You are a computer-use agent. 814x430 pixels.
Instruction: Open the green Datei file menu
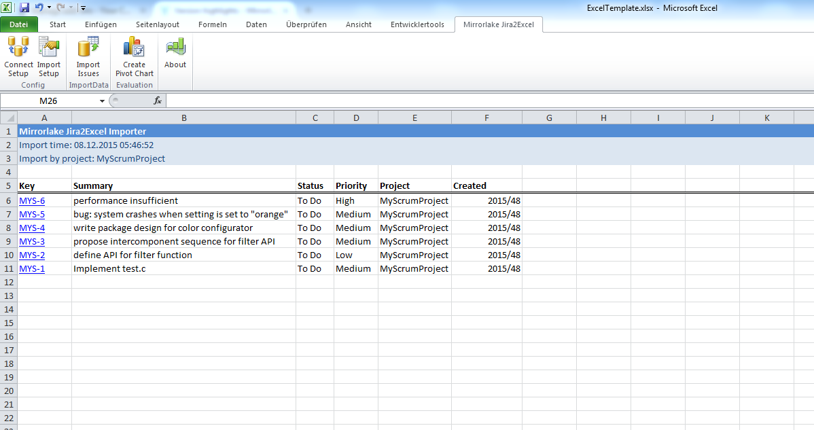(18, 24)
